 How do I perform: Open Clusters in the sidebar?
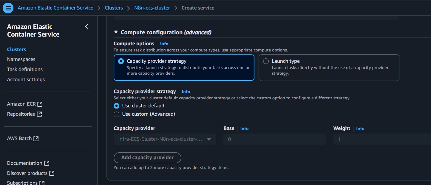[x=16, y=49]
